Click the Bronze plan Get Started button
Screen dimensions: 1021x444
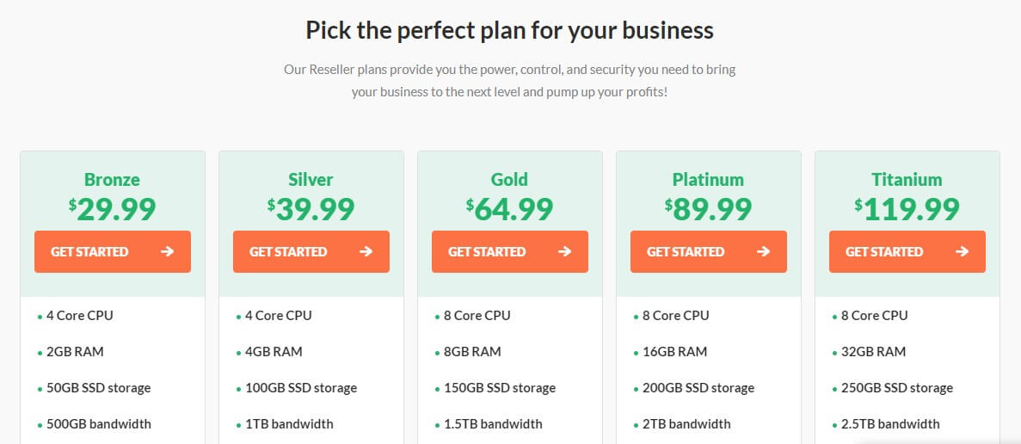[x=113, y=251]
